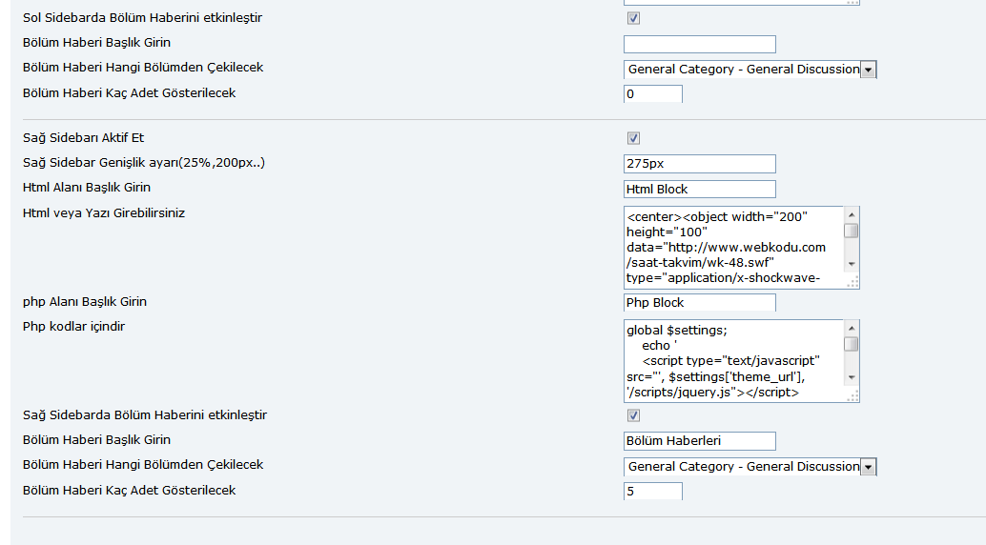Click the count field containing 0

(x=652, y=94)
